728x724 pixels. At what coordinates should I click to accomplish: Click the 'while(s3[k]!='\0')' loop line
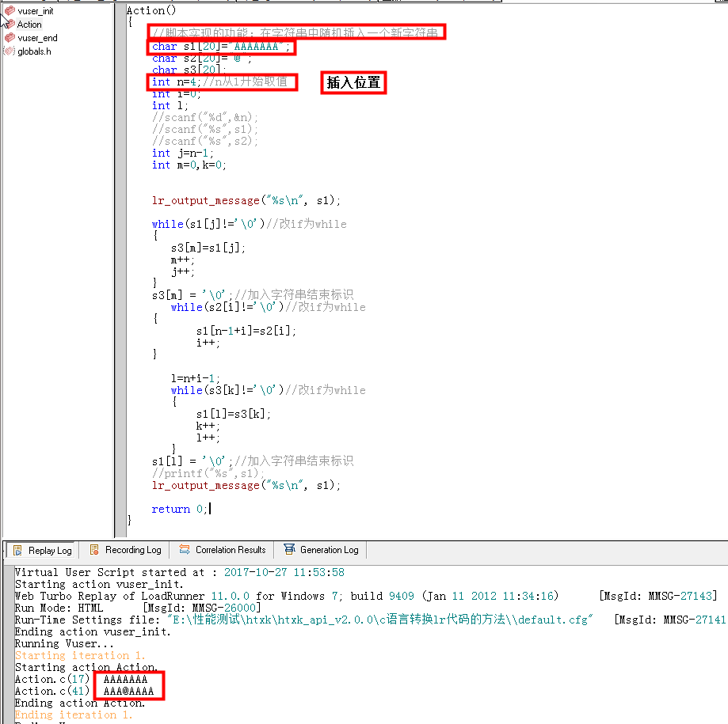(x=268, y=390)
